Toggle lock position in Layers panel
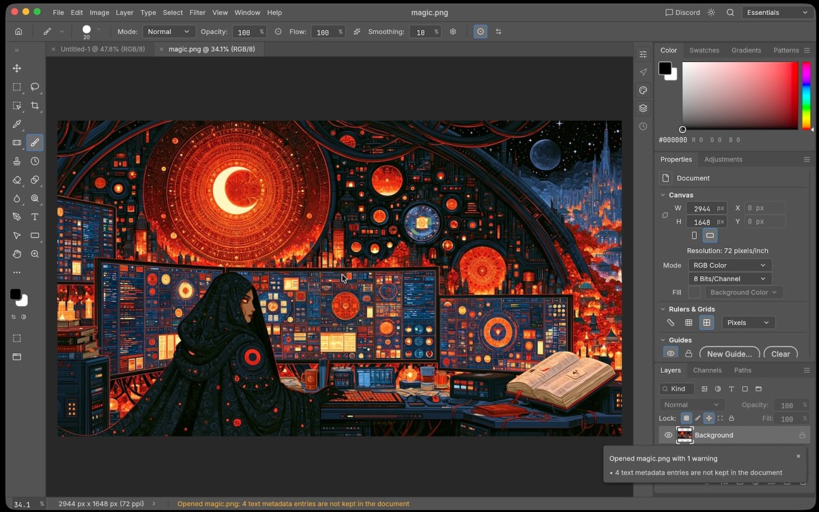The width and height of the screenshot is (819, 512). tap(709, 418)
